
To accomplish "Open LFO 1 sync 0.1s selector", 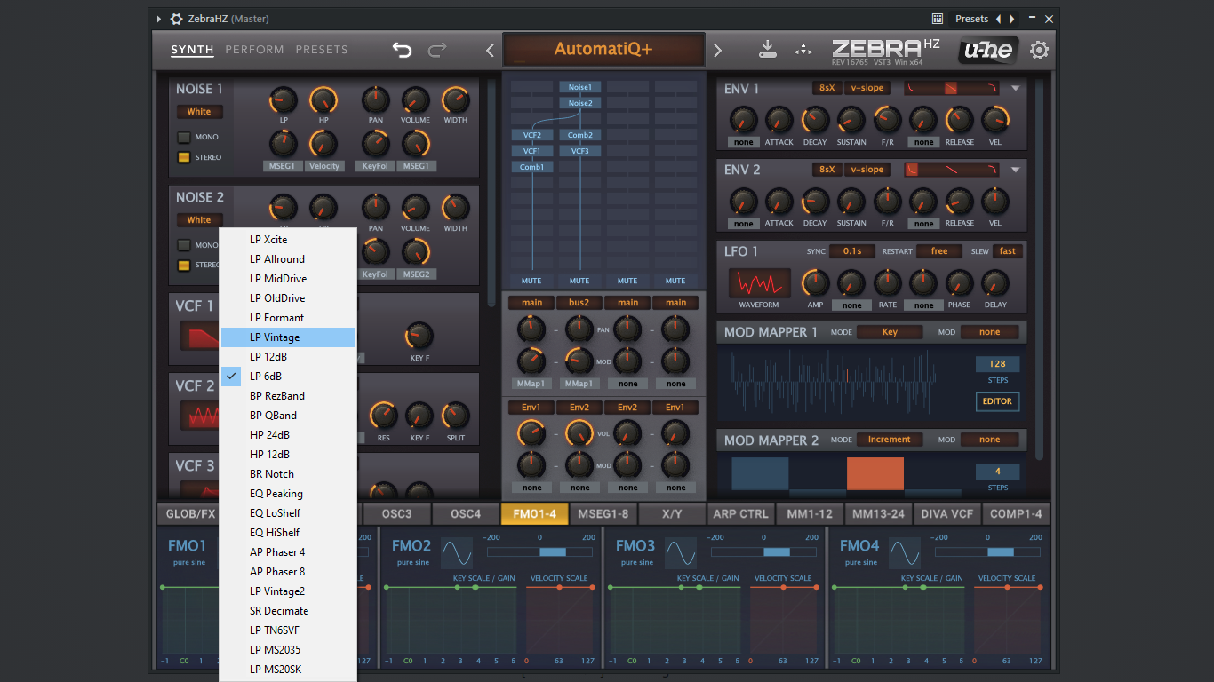I will click(x=852, y=251).
